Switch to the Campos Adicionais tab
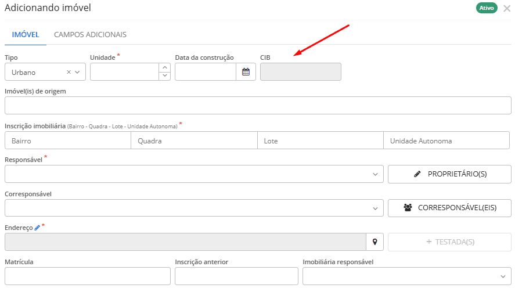515x288 pixels. coord(90,35)
